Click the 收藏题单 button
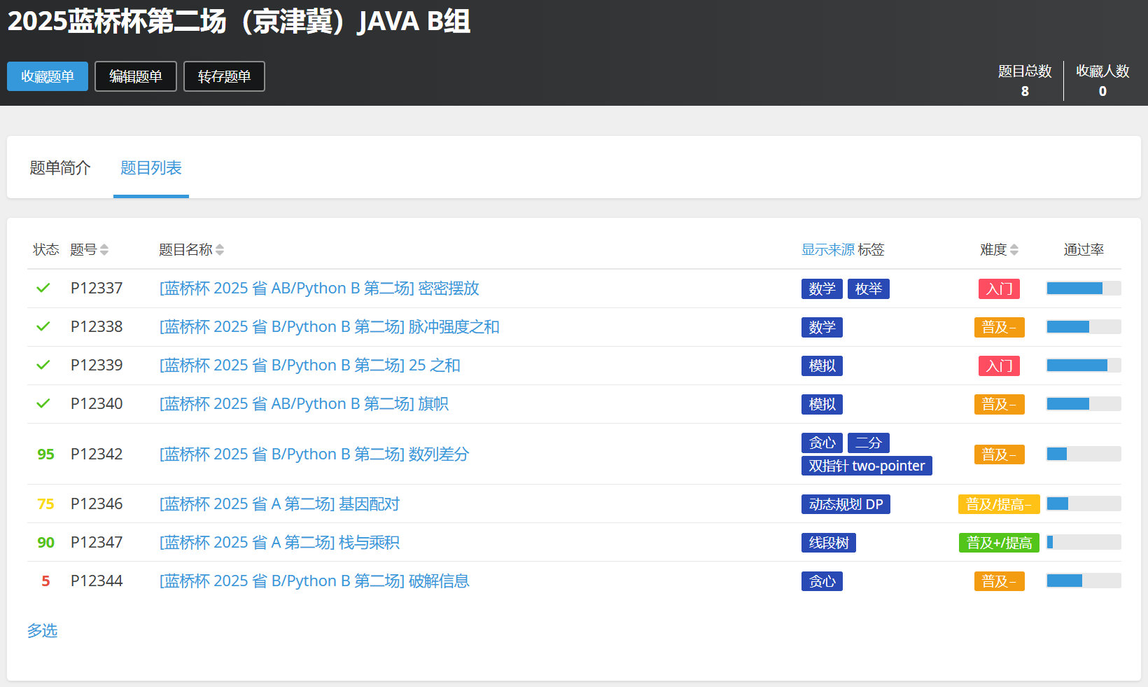 48,76
